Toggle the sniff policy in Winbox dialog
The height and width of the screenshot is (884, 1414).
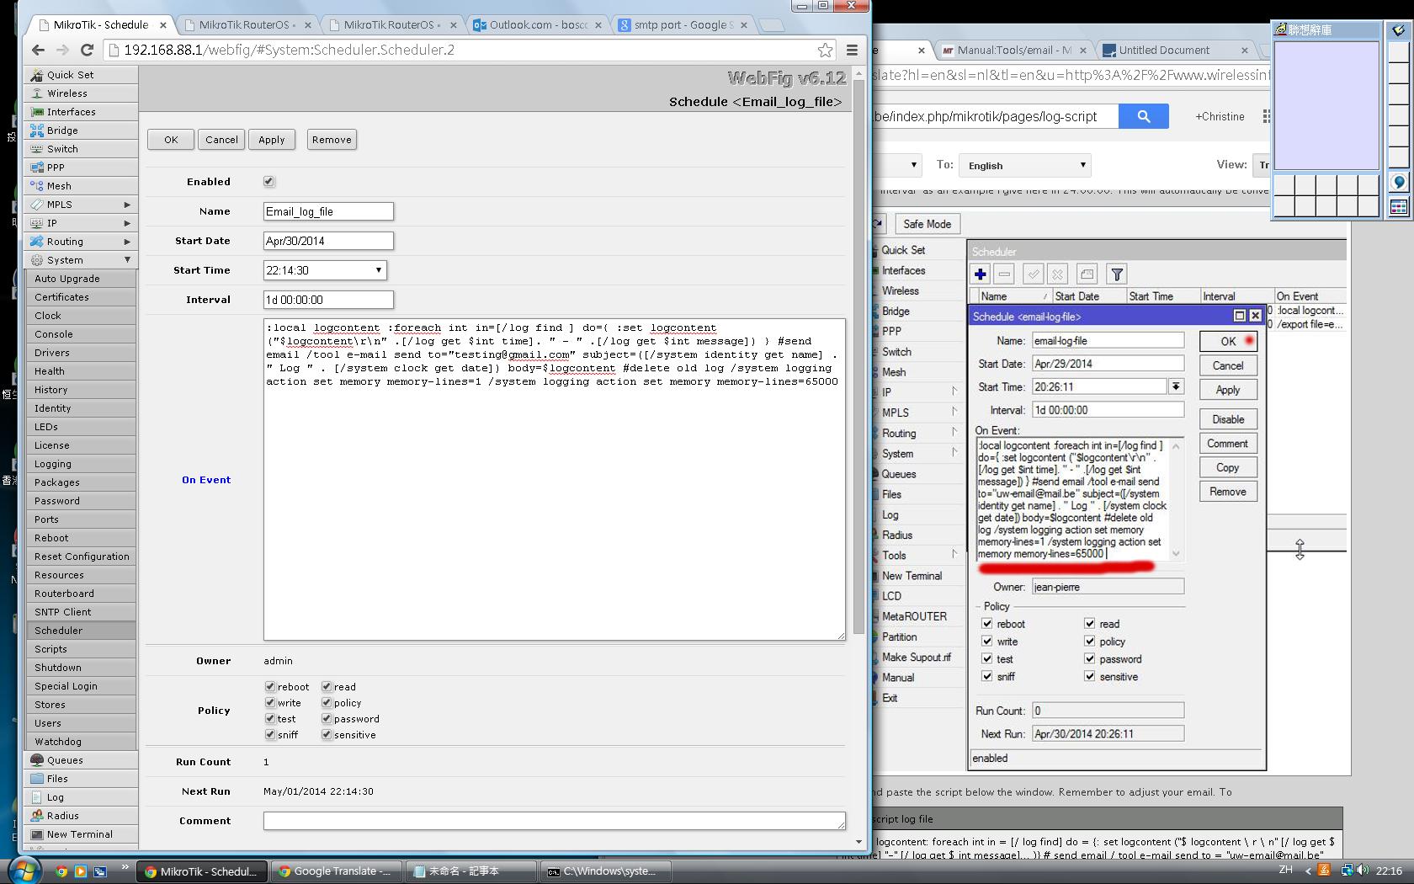(x=986, y=676)
